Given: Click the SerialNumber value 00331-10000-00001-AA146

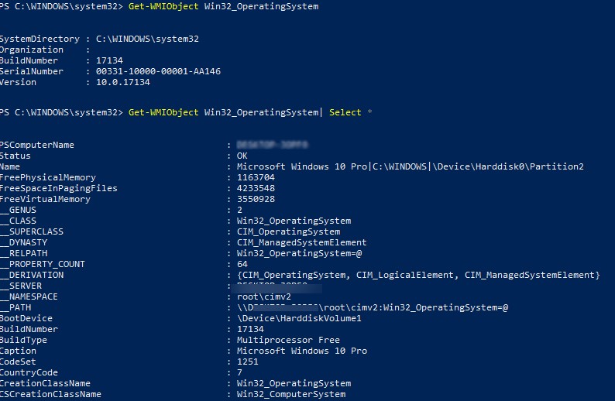Looking at the screenshot, I should (x=158, y=71).
